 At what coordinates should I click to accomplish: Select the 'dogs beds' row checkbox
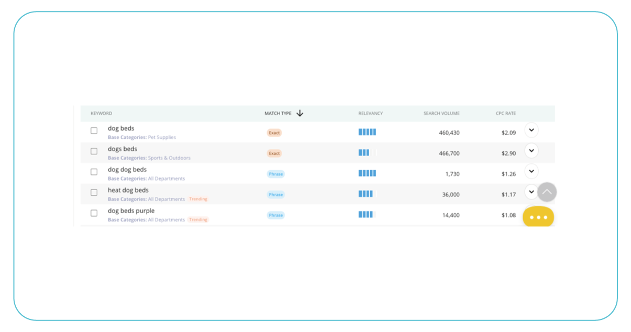[94, 151]
